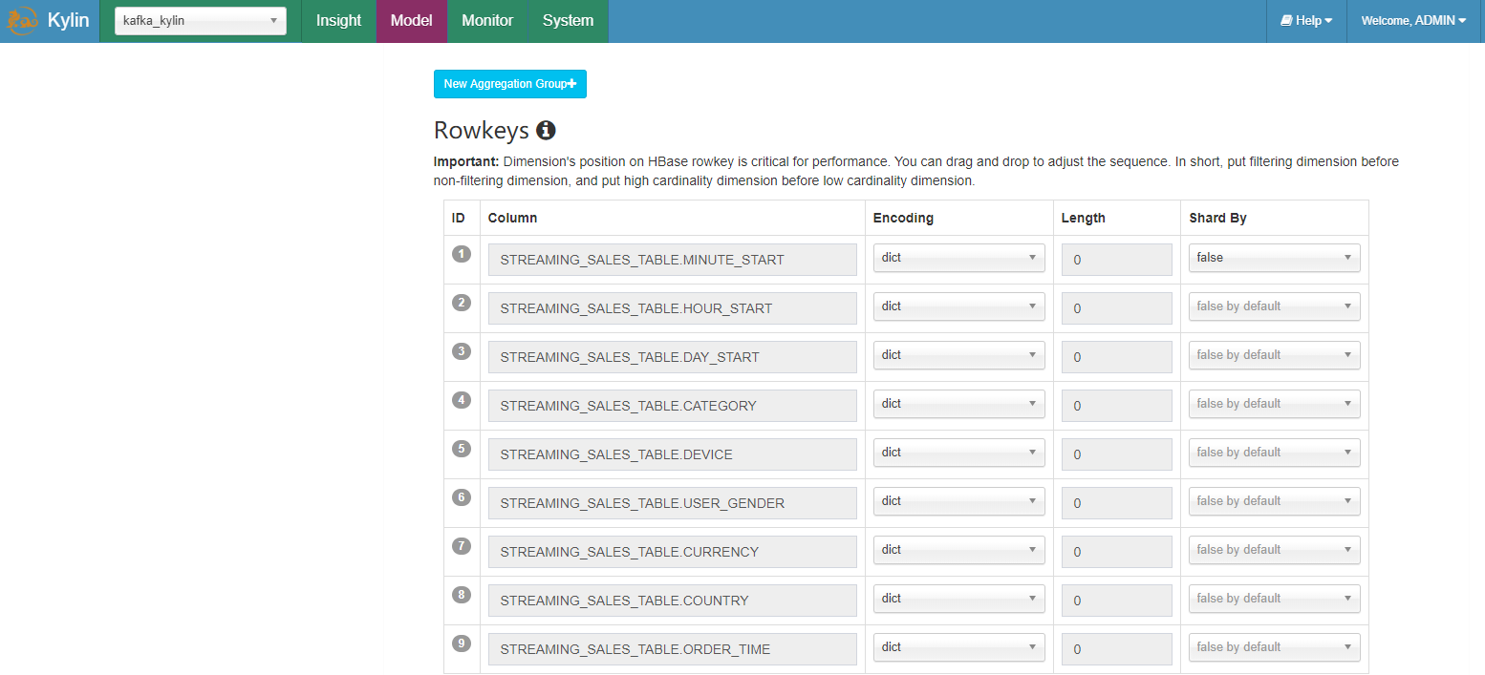The image size is (1485, 675).
Task: Select STREAMING_SALES_TABLE.CURRENCY column field
Action: pyautogui.click(x=673, y=552)
